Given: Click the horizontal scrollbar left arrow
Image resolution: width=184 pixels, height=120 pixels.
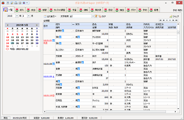Looking at the screenshot, I should coord(44,112).
